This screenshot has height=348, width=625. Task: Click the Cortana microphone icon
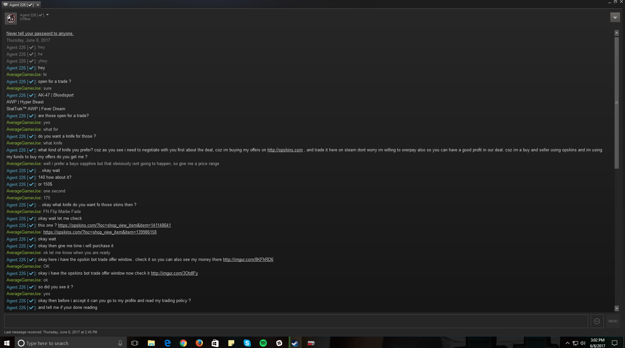[x=120, y=343]
